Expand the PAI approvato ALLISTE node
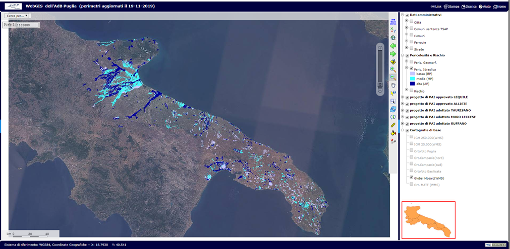The height and width of the screenshot is (249, 510). click(403, 104)
